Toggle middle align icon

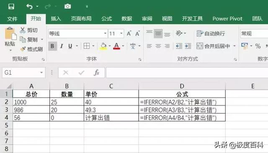click(158, 33)
